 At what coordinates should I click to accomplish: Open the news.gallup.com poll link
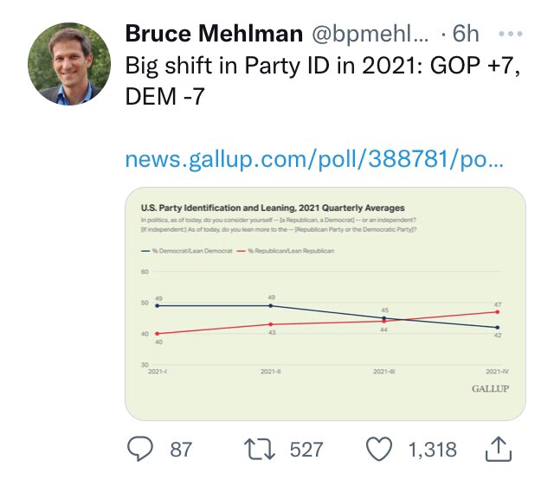pos(314,161)
